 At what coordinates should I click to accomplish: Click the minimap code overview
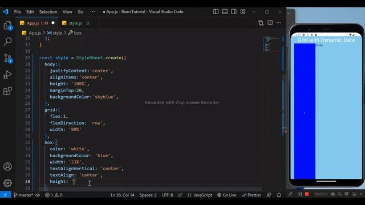point(272,44)
